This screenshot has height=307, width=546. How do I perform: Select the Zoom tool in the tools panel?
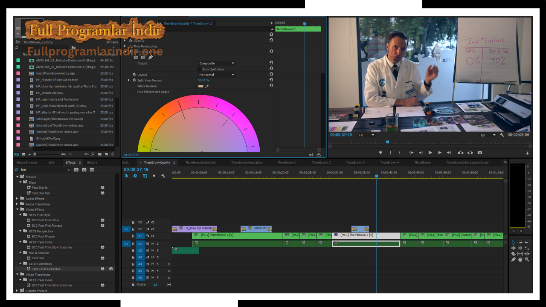[527, 259]
